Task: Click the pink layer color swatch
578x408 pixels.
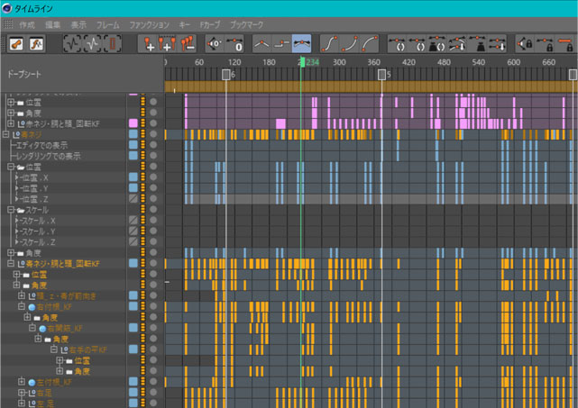Action: (133, 122)
